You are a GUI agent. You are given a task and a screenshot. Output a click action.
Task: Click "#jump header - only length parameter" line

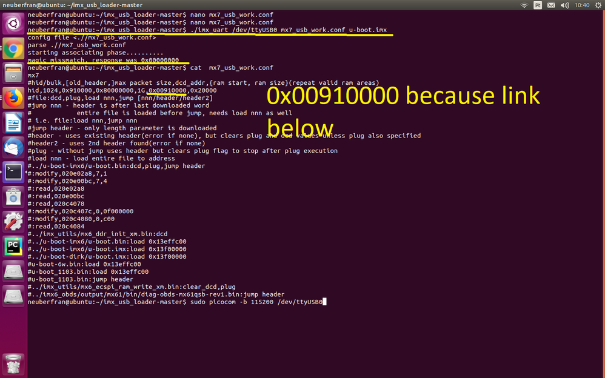click(x=122, y=128)
